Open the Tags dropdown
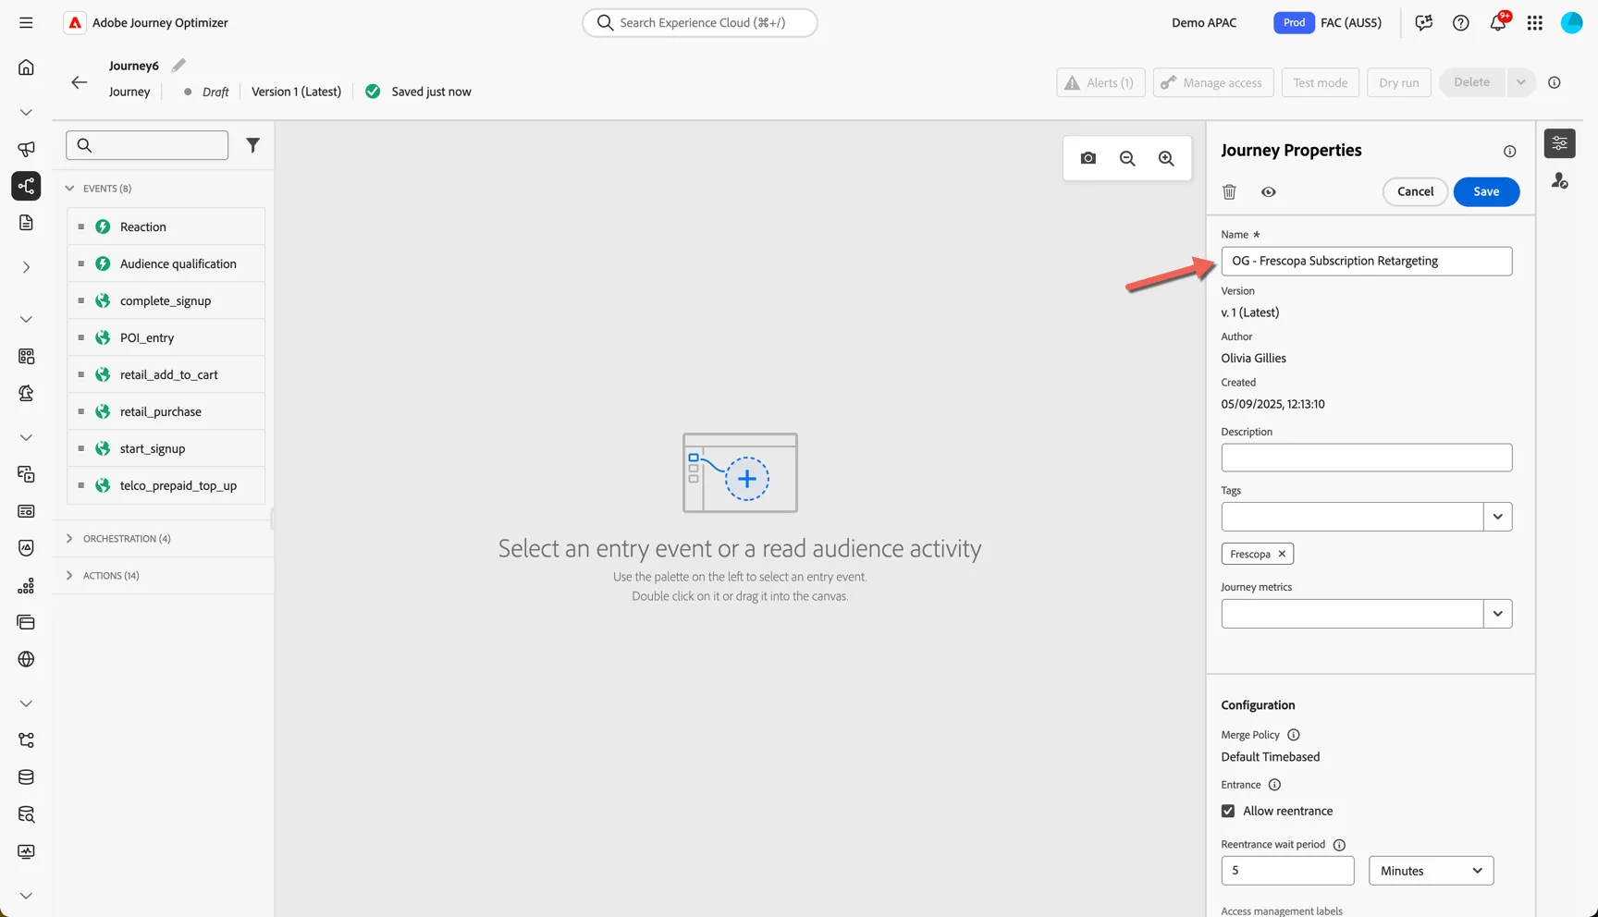This screenshot has width=1598, height=917. [1497, 517]
